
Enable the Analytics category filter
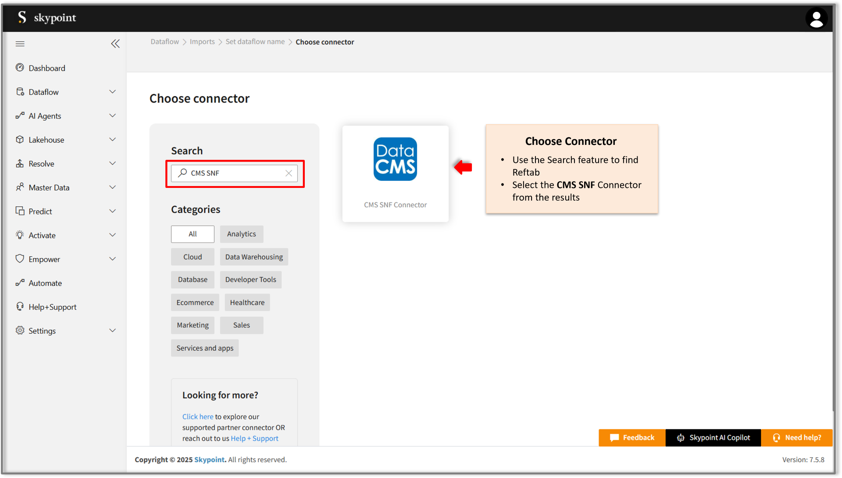point(241,234)
